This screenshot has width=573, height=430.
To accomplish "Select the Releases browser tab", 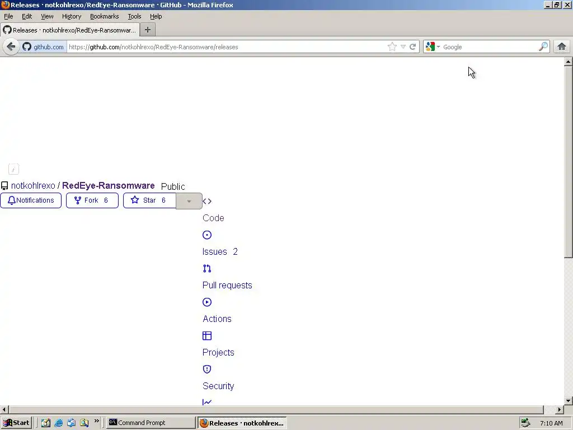I will [70, 30].
